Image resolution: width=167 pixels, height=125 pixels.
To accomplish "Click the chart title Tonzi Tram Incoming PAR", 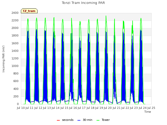I will (83, 3).
